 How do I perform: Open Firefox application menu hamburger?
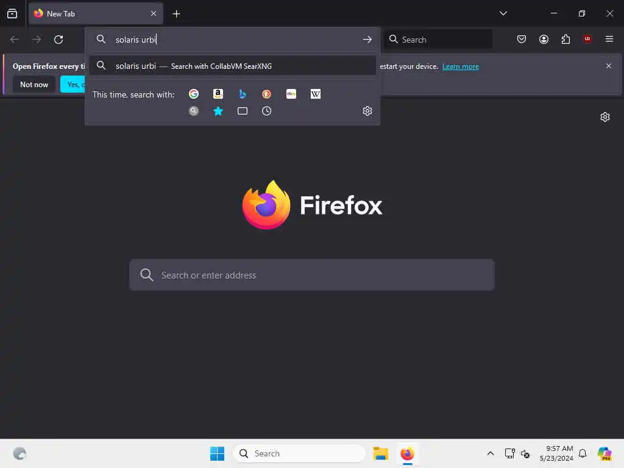[609, 39]
